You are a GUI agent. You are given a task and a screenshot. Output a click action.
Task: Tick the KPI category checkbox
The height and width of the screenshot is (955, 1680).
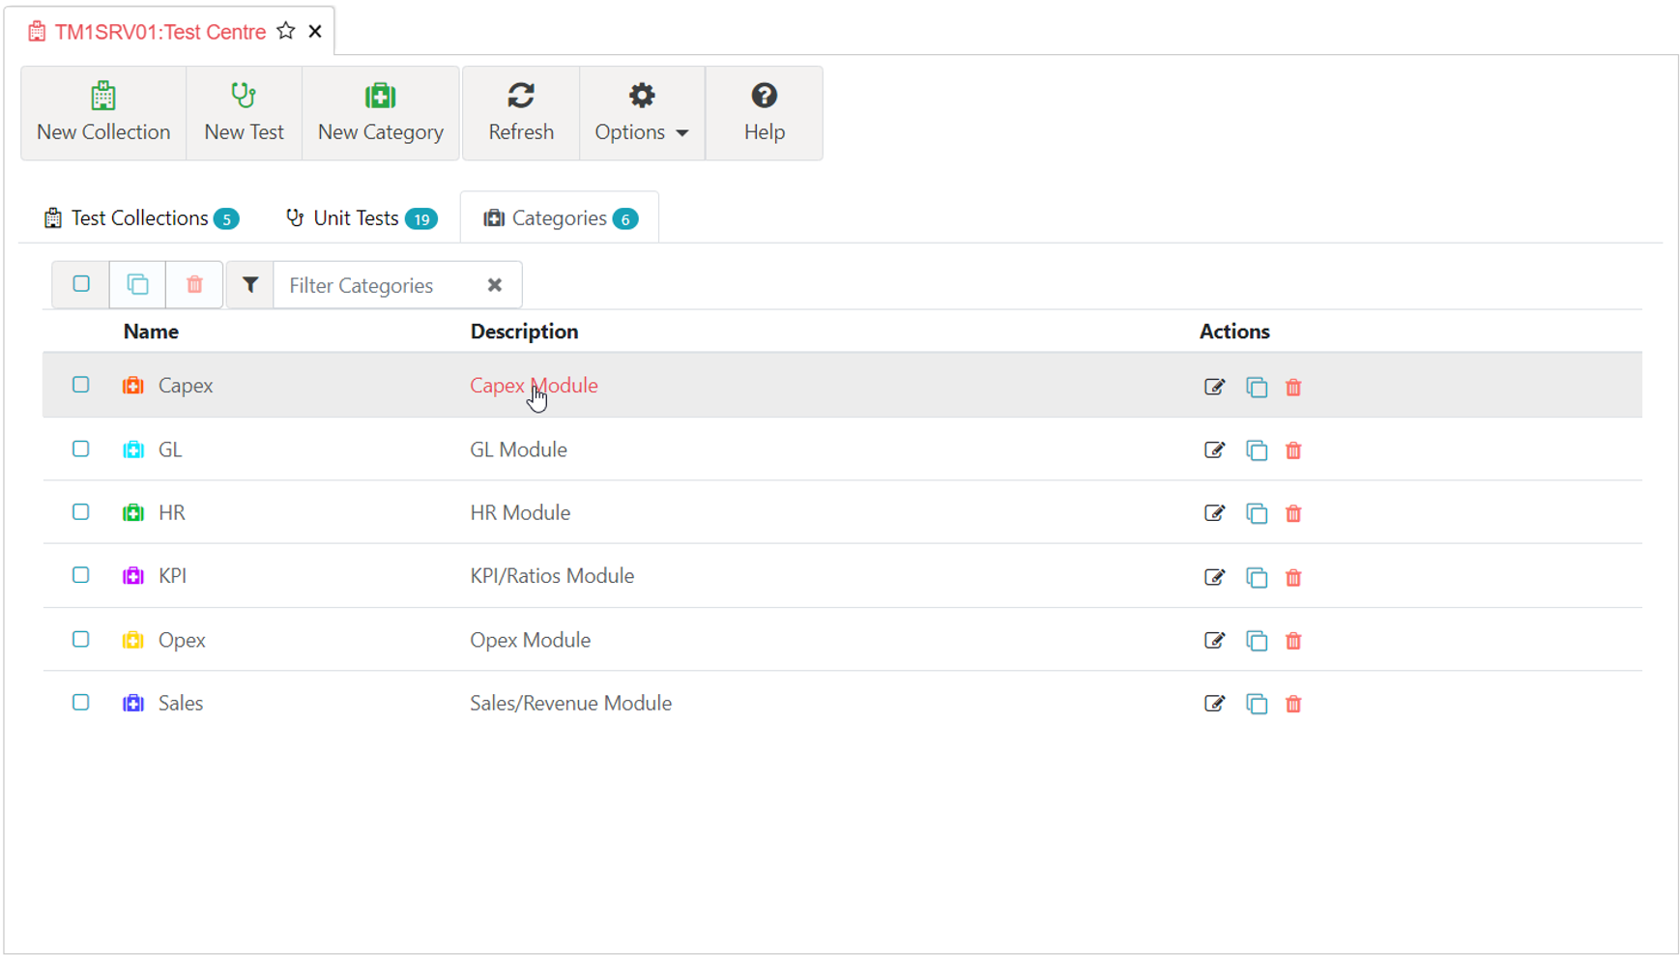pos(81,575)
